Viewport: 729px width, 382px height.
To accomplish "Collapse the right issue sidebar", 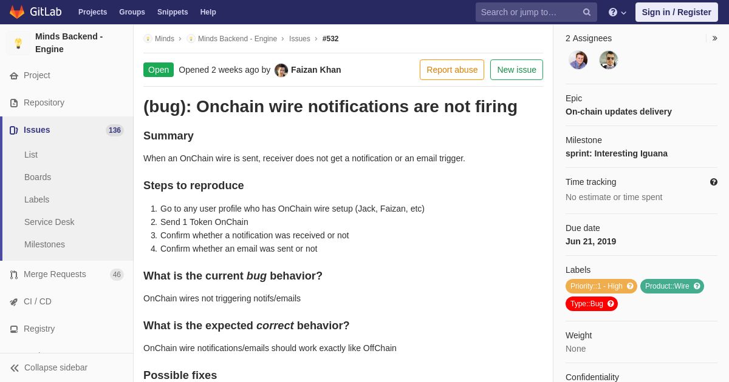I will coord(714,38).
